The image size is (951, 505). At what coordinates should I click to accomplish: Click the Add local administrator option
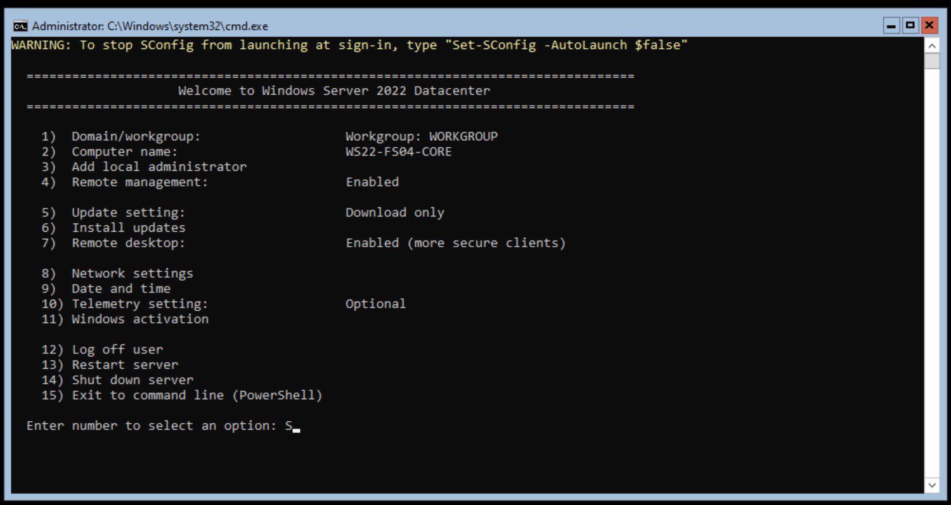tap(127, 166)
